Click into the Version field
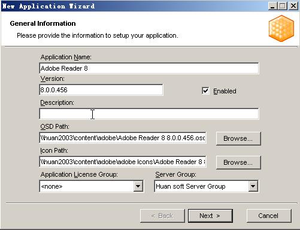 coord(101,90)
